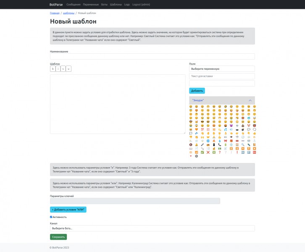This screenshot has height=252, width=305.
Task: Click the Сохранить button
Action: coord(58,237)
